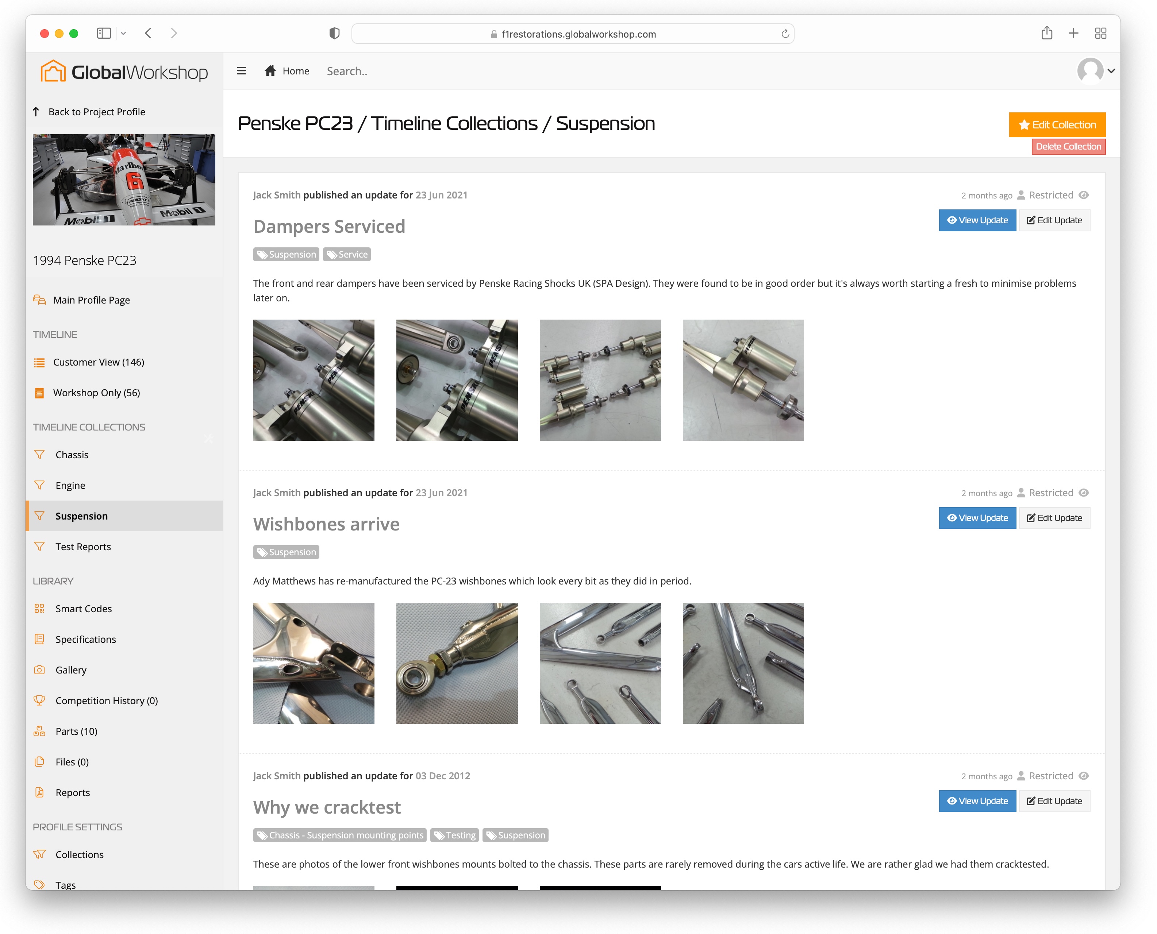
Task: Open fourth Wishbones arrive photo thumbnail
Action: 743,663
